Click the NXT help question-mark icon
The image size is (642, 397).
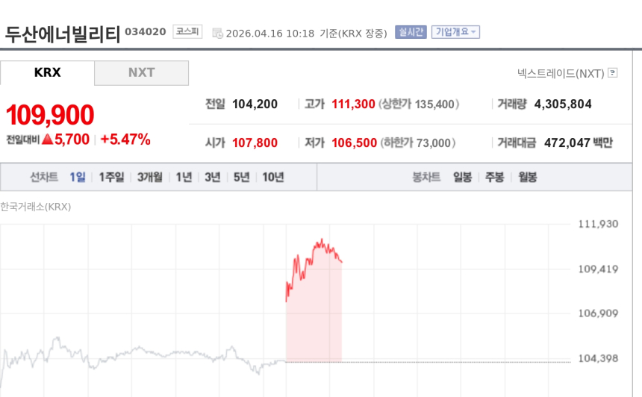[612, 73]
